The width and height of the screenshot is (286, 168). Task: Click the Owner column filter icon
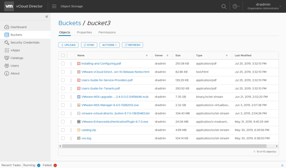click(167, 56)
